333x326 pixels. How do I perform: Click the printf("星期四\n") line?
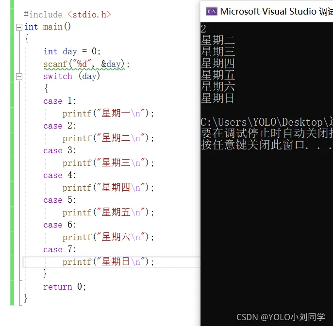coord(108,188)
